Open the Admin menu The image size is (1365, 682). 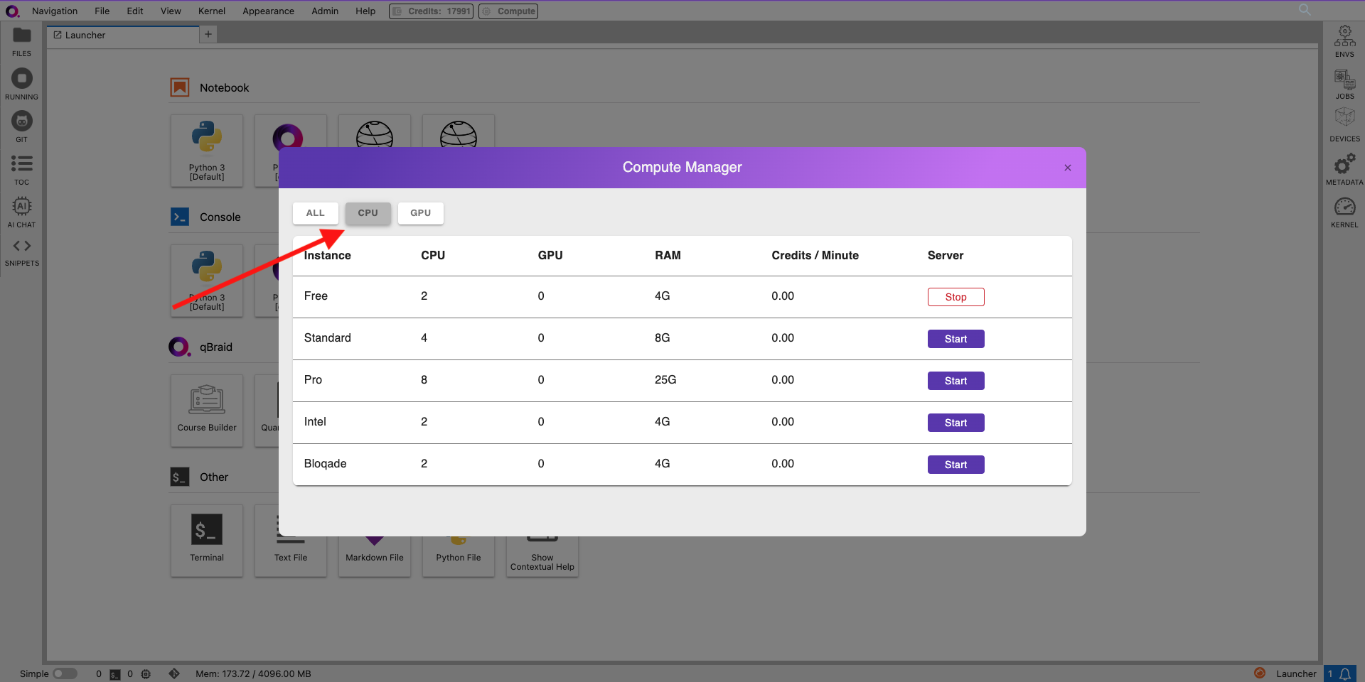coord(325,11)
